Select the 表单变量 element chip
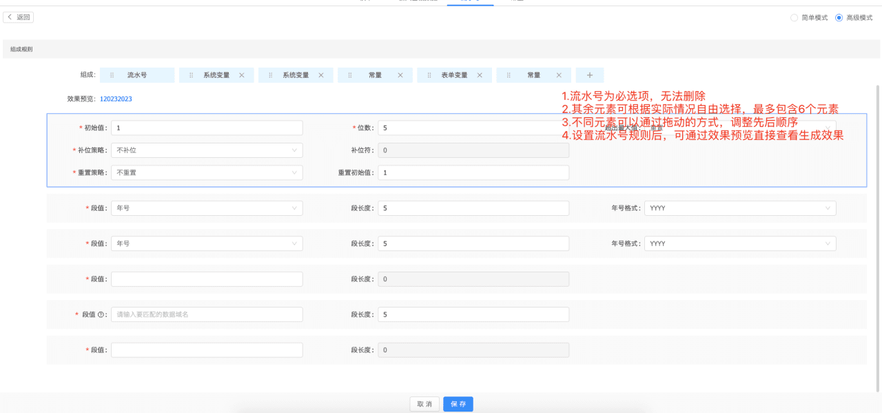Viewport: 882px width, 413px height. (x=455, y=75)
